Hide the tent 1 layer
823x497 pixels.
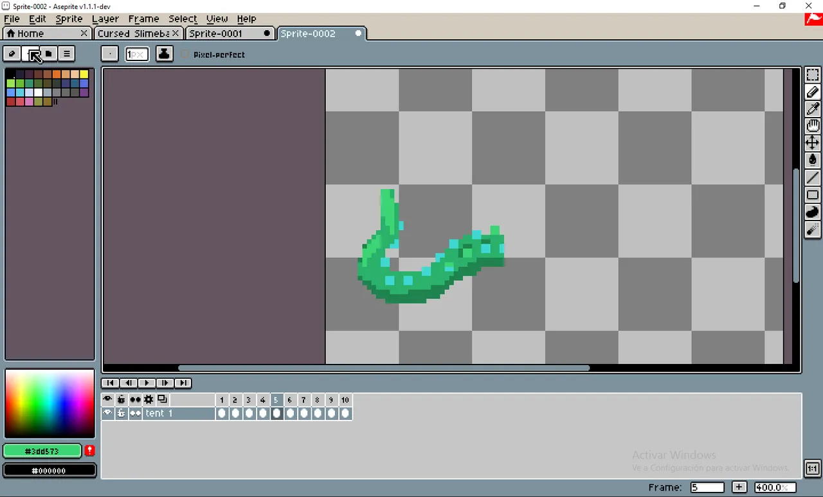pos(107,413)
